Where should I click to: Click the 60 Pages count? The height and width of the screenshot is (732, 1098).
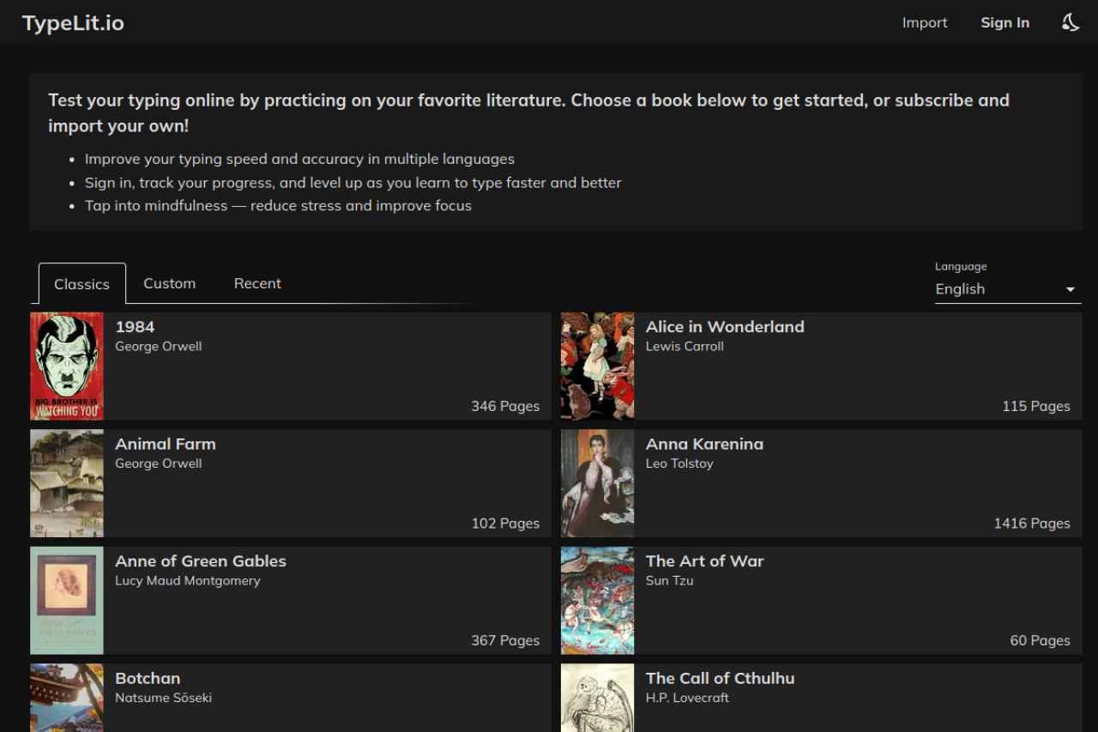point(1040,641)
